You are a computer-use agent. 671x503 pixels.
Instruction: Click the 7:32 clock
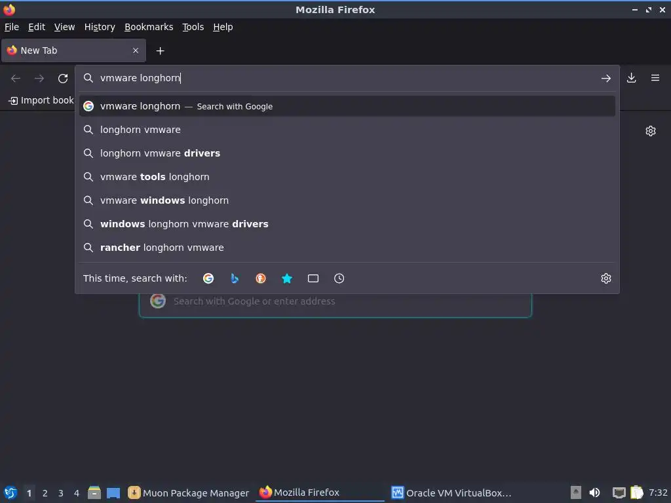pyautogui.click(x=658, y=493)
